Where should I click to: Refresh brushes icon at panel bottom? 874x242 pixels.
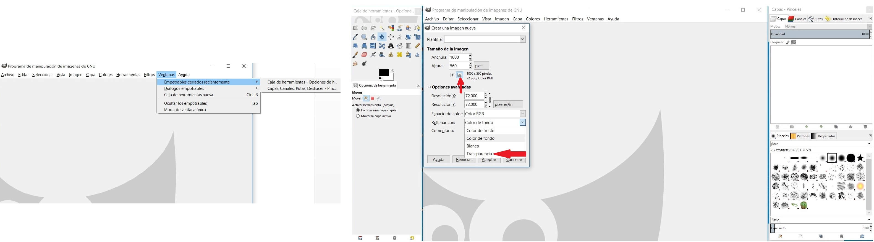point(862,236)
